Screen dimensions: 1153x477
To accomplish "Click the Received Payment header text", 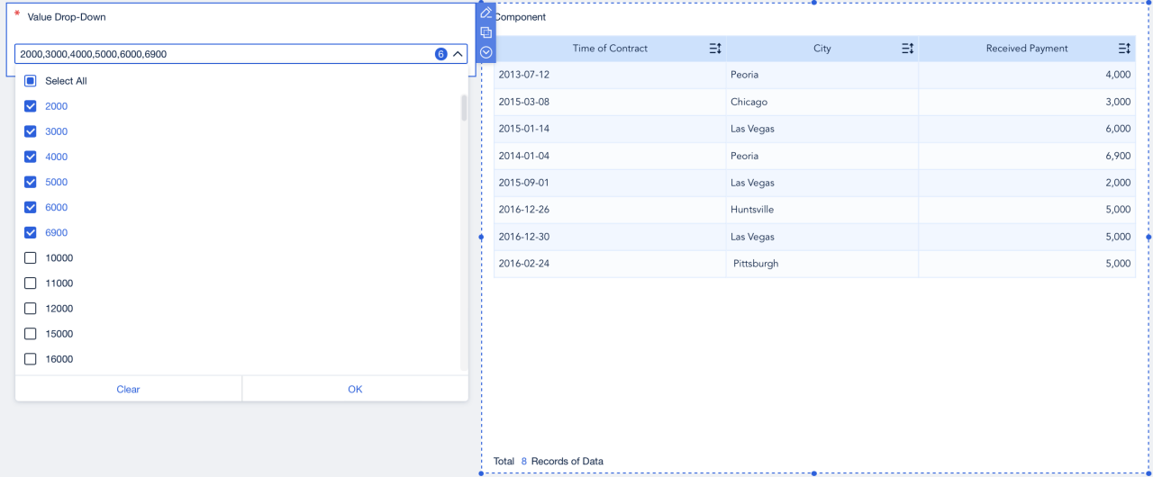I will pyautogui.click(x=1027, y=49).
